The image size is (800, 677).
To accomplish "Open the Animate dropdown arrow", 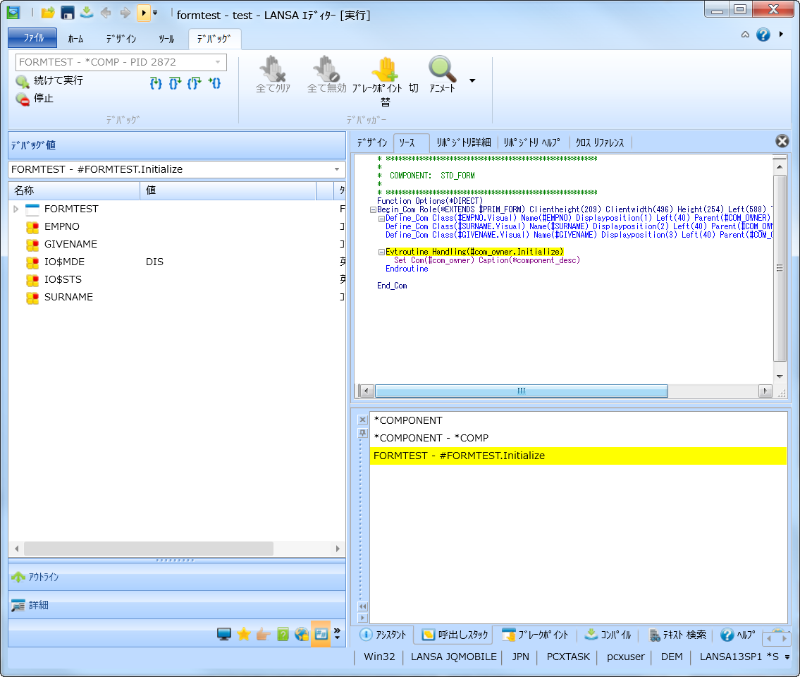I will [x=472, y=80].
